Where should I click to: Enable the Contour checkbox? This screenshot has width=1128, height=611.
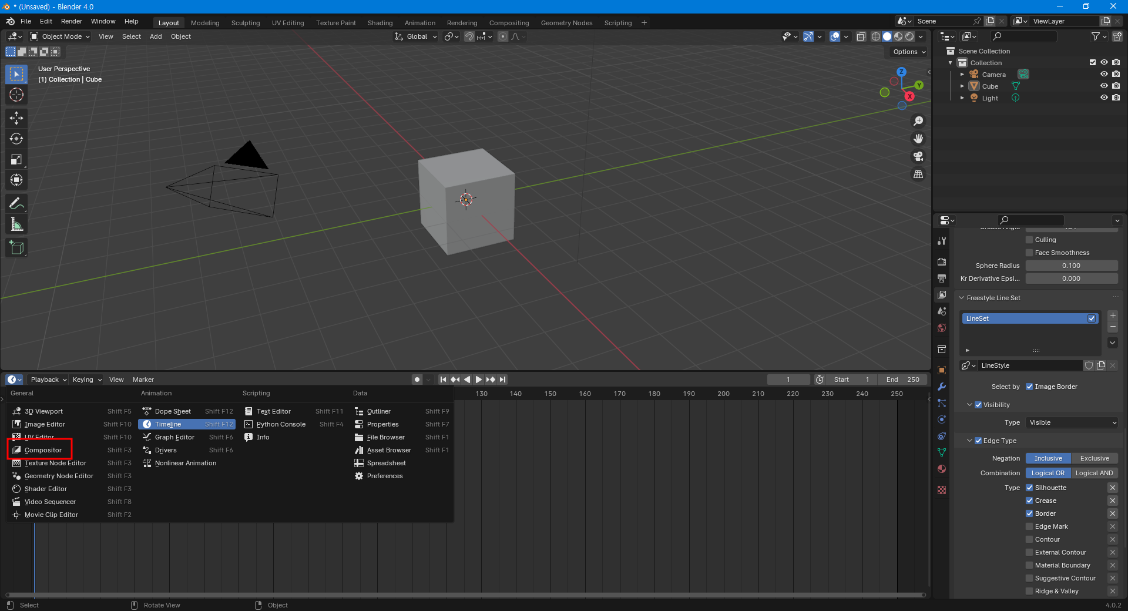coord(1029,539)
